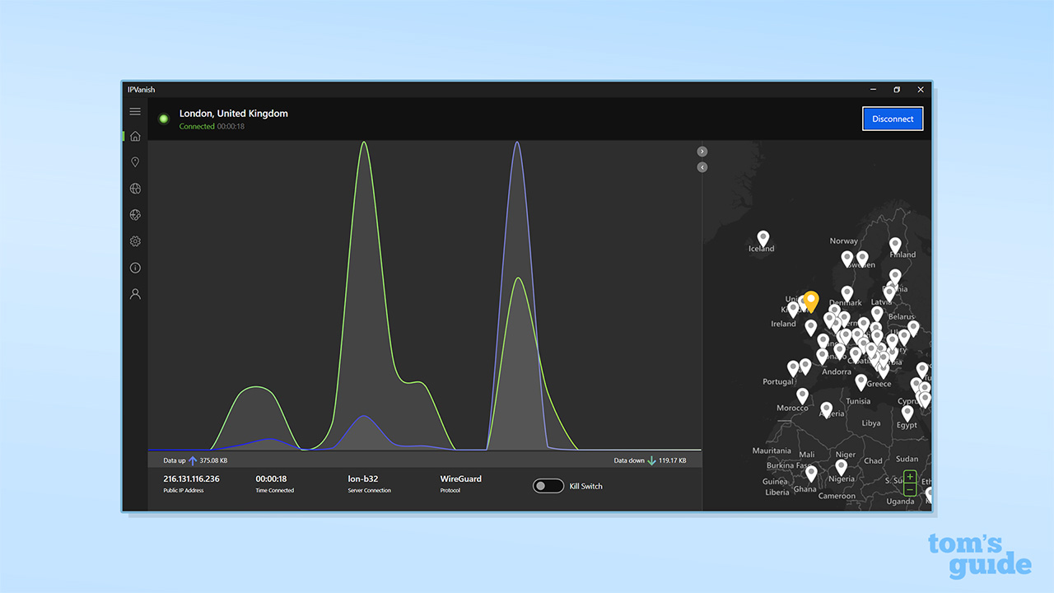Open the server locations pin icon
The width and height of the screenshot is (1054, 593).
pos(135,161)
